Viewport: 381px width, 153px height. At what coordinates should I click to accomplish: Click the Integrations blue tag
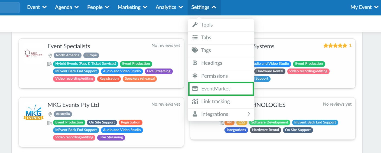[236, 130]
